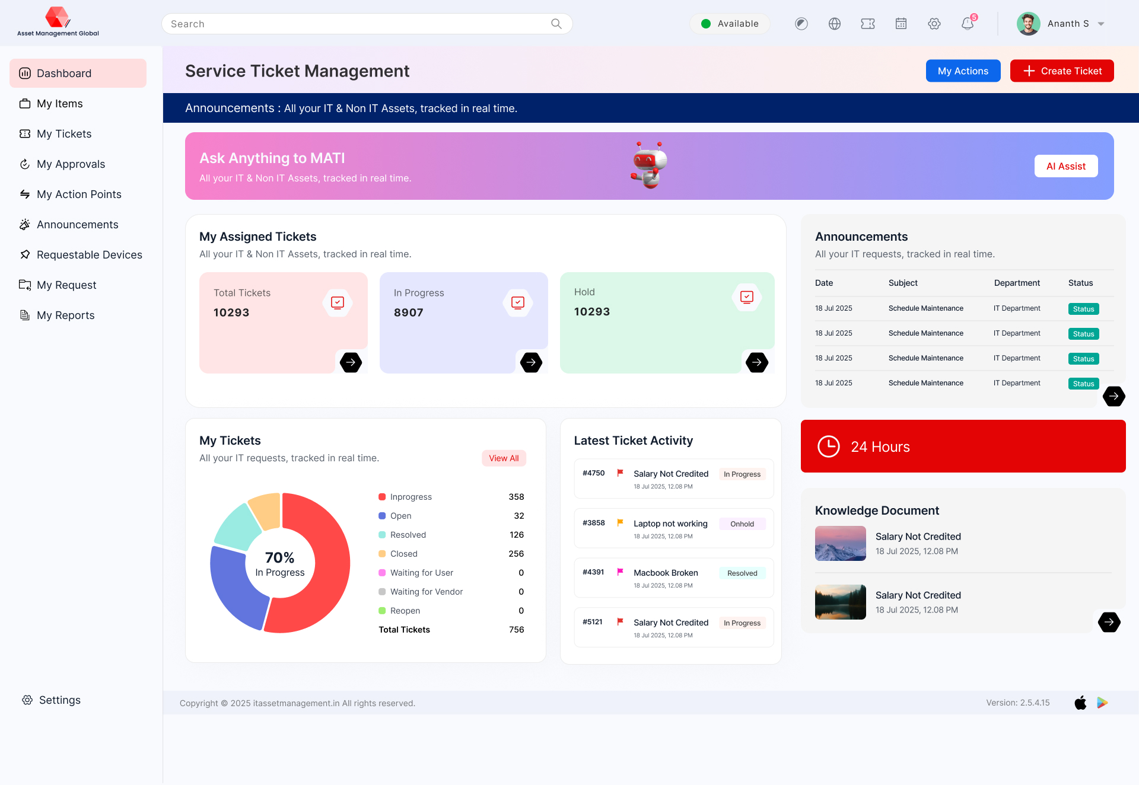Click the search magnifier icon
The height and width of the screenshot is (785, 1139).
pyautogui.click(x=556, y=24)
